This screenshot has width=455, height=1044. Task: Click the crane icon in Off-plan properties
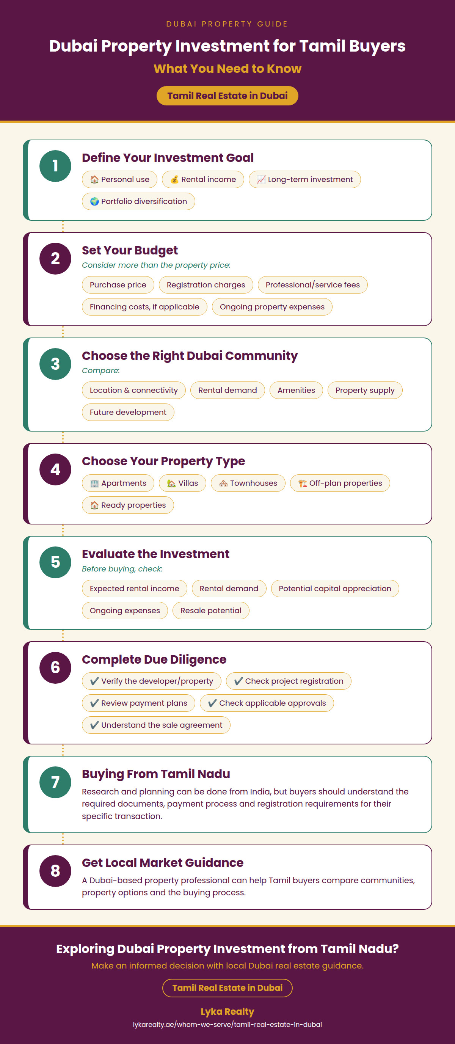click(x=303, y=483)
